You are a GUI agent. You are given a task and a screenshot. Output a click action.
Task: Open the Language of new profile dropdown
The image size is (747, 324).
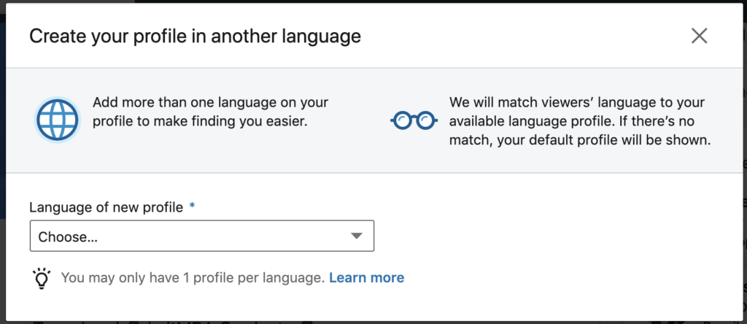[202, 236]
